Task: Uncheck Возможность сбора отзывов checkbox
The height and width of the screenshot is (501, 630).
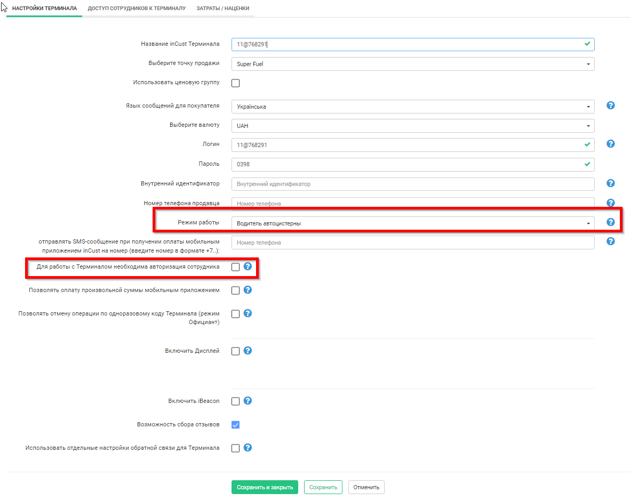Action: (236, 425)
